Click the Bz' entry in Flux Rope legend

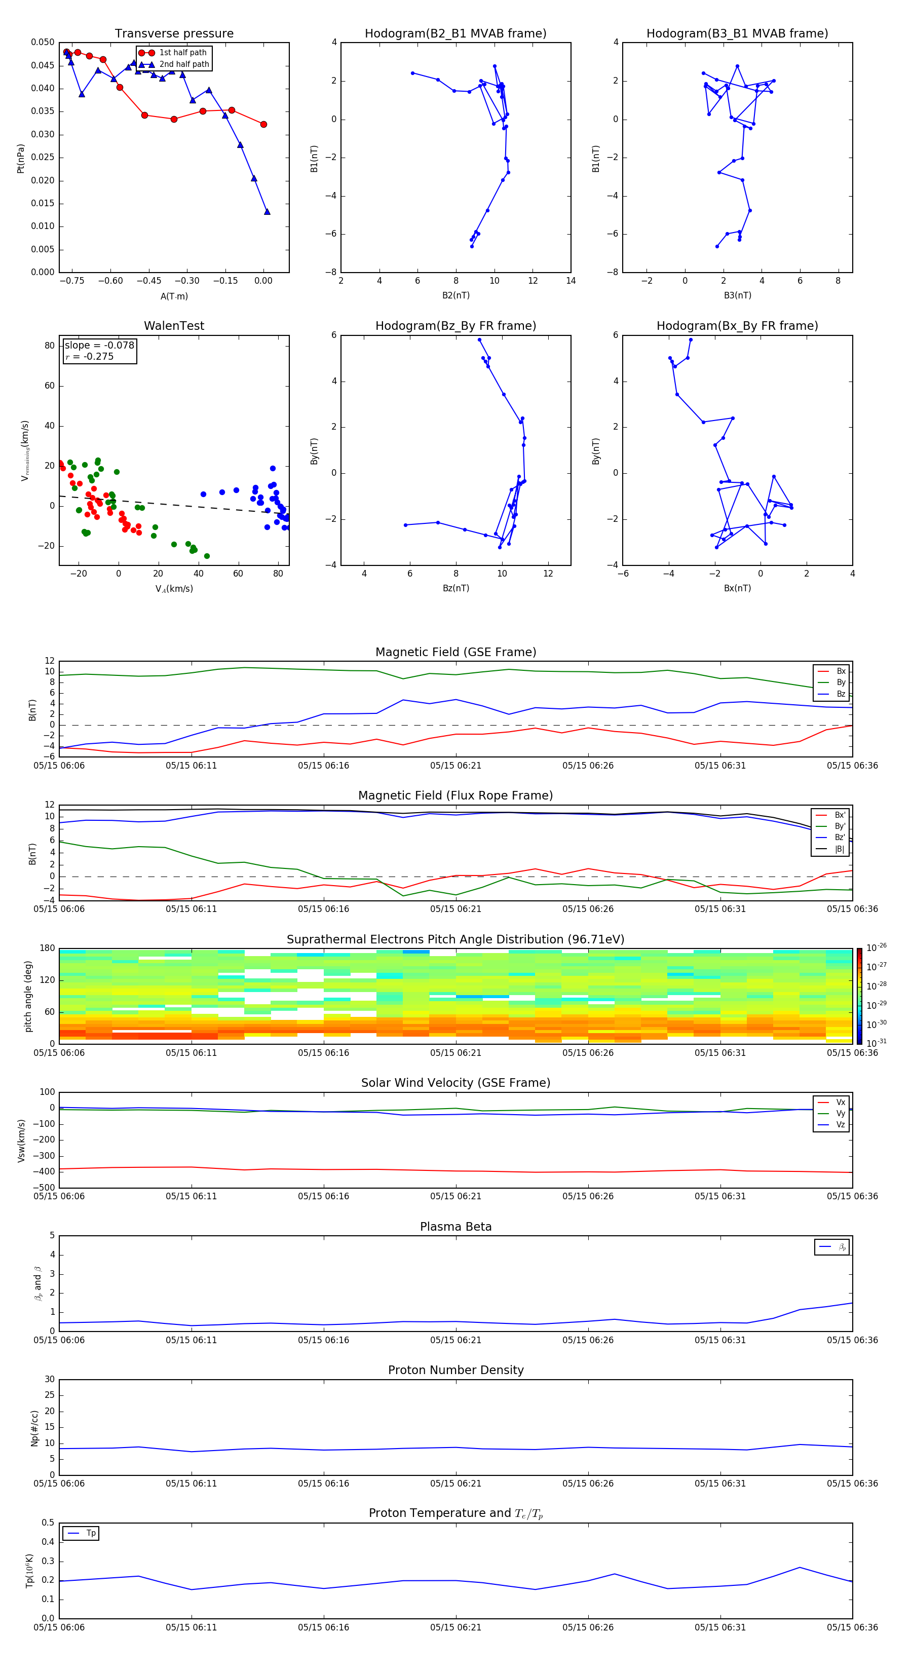tap(830, 838)
